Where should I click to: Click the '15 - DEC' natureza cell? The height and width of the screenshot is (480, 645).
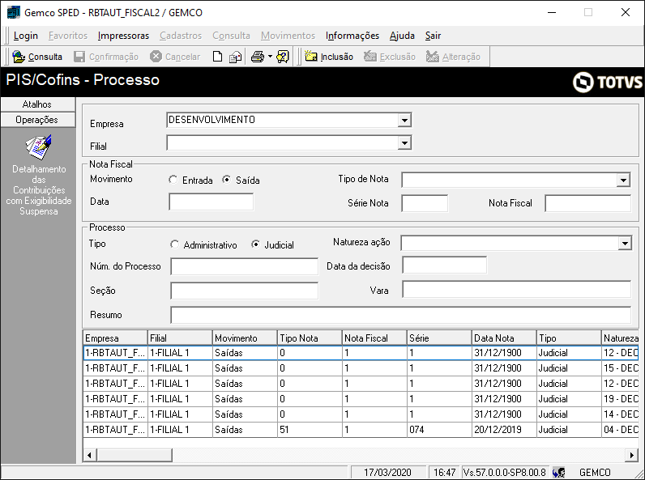[621, 367]
